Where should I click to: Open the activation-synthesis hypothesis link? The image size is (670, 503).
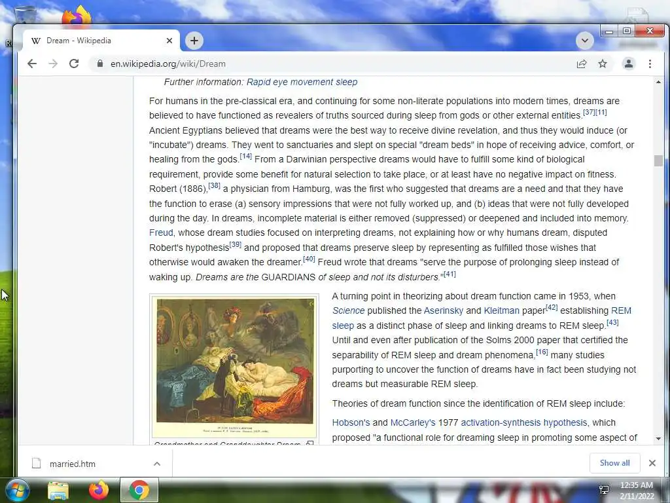[524, 422]
